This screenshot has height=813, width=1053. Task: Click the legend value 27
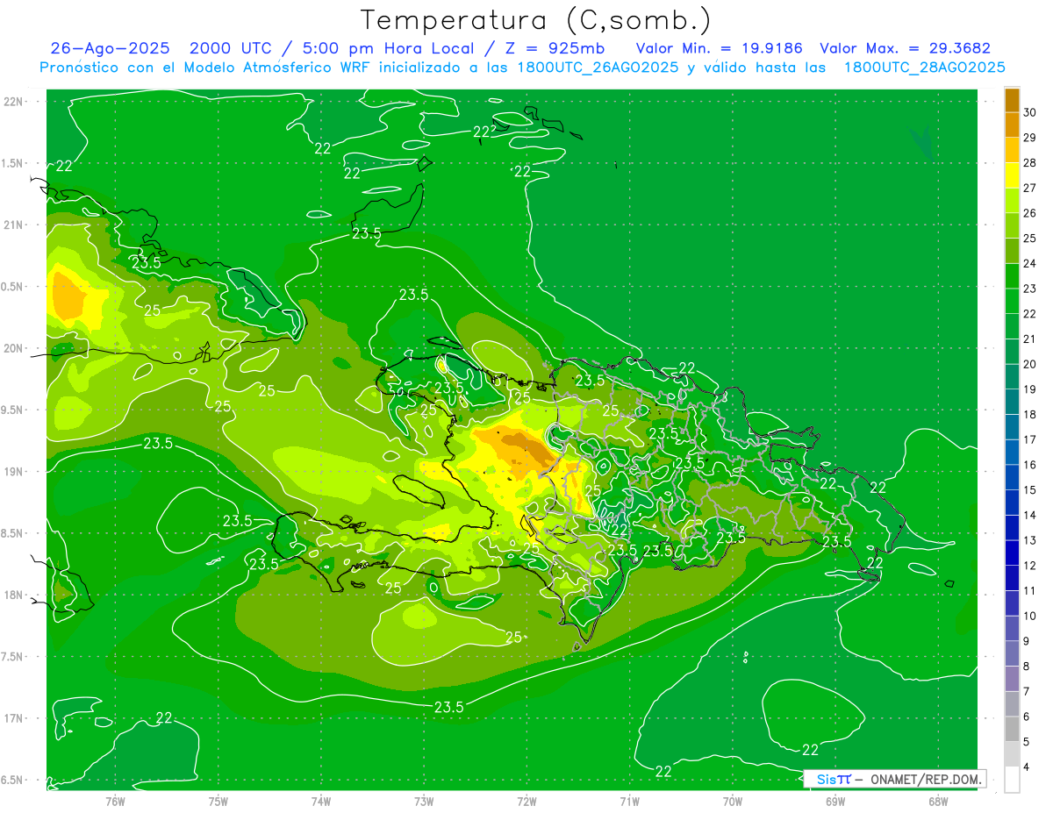(1030, 188)
